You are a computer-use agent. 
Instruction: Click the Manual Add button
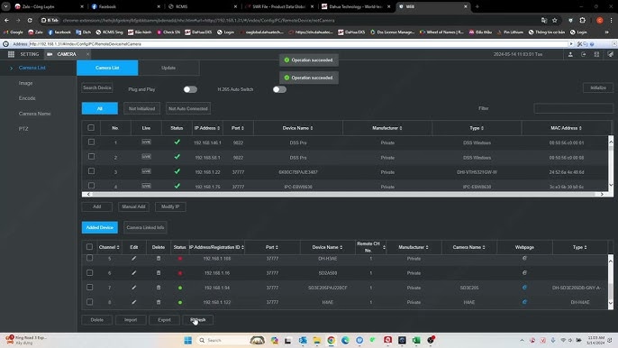point(133,206)
